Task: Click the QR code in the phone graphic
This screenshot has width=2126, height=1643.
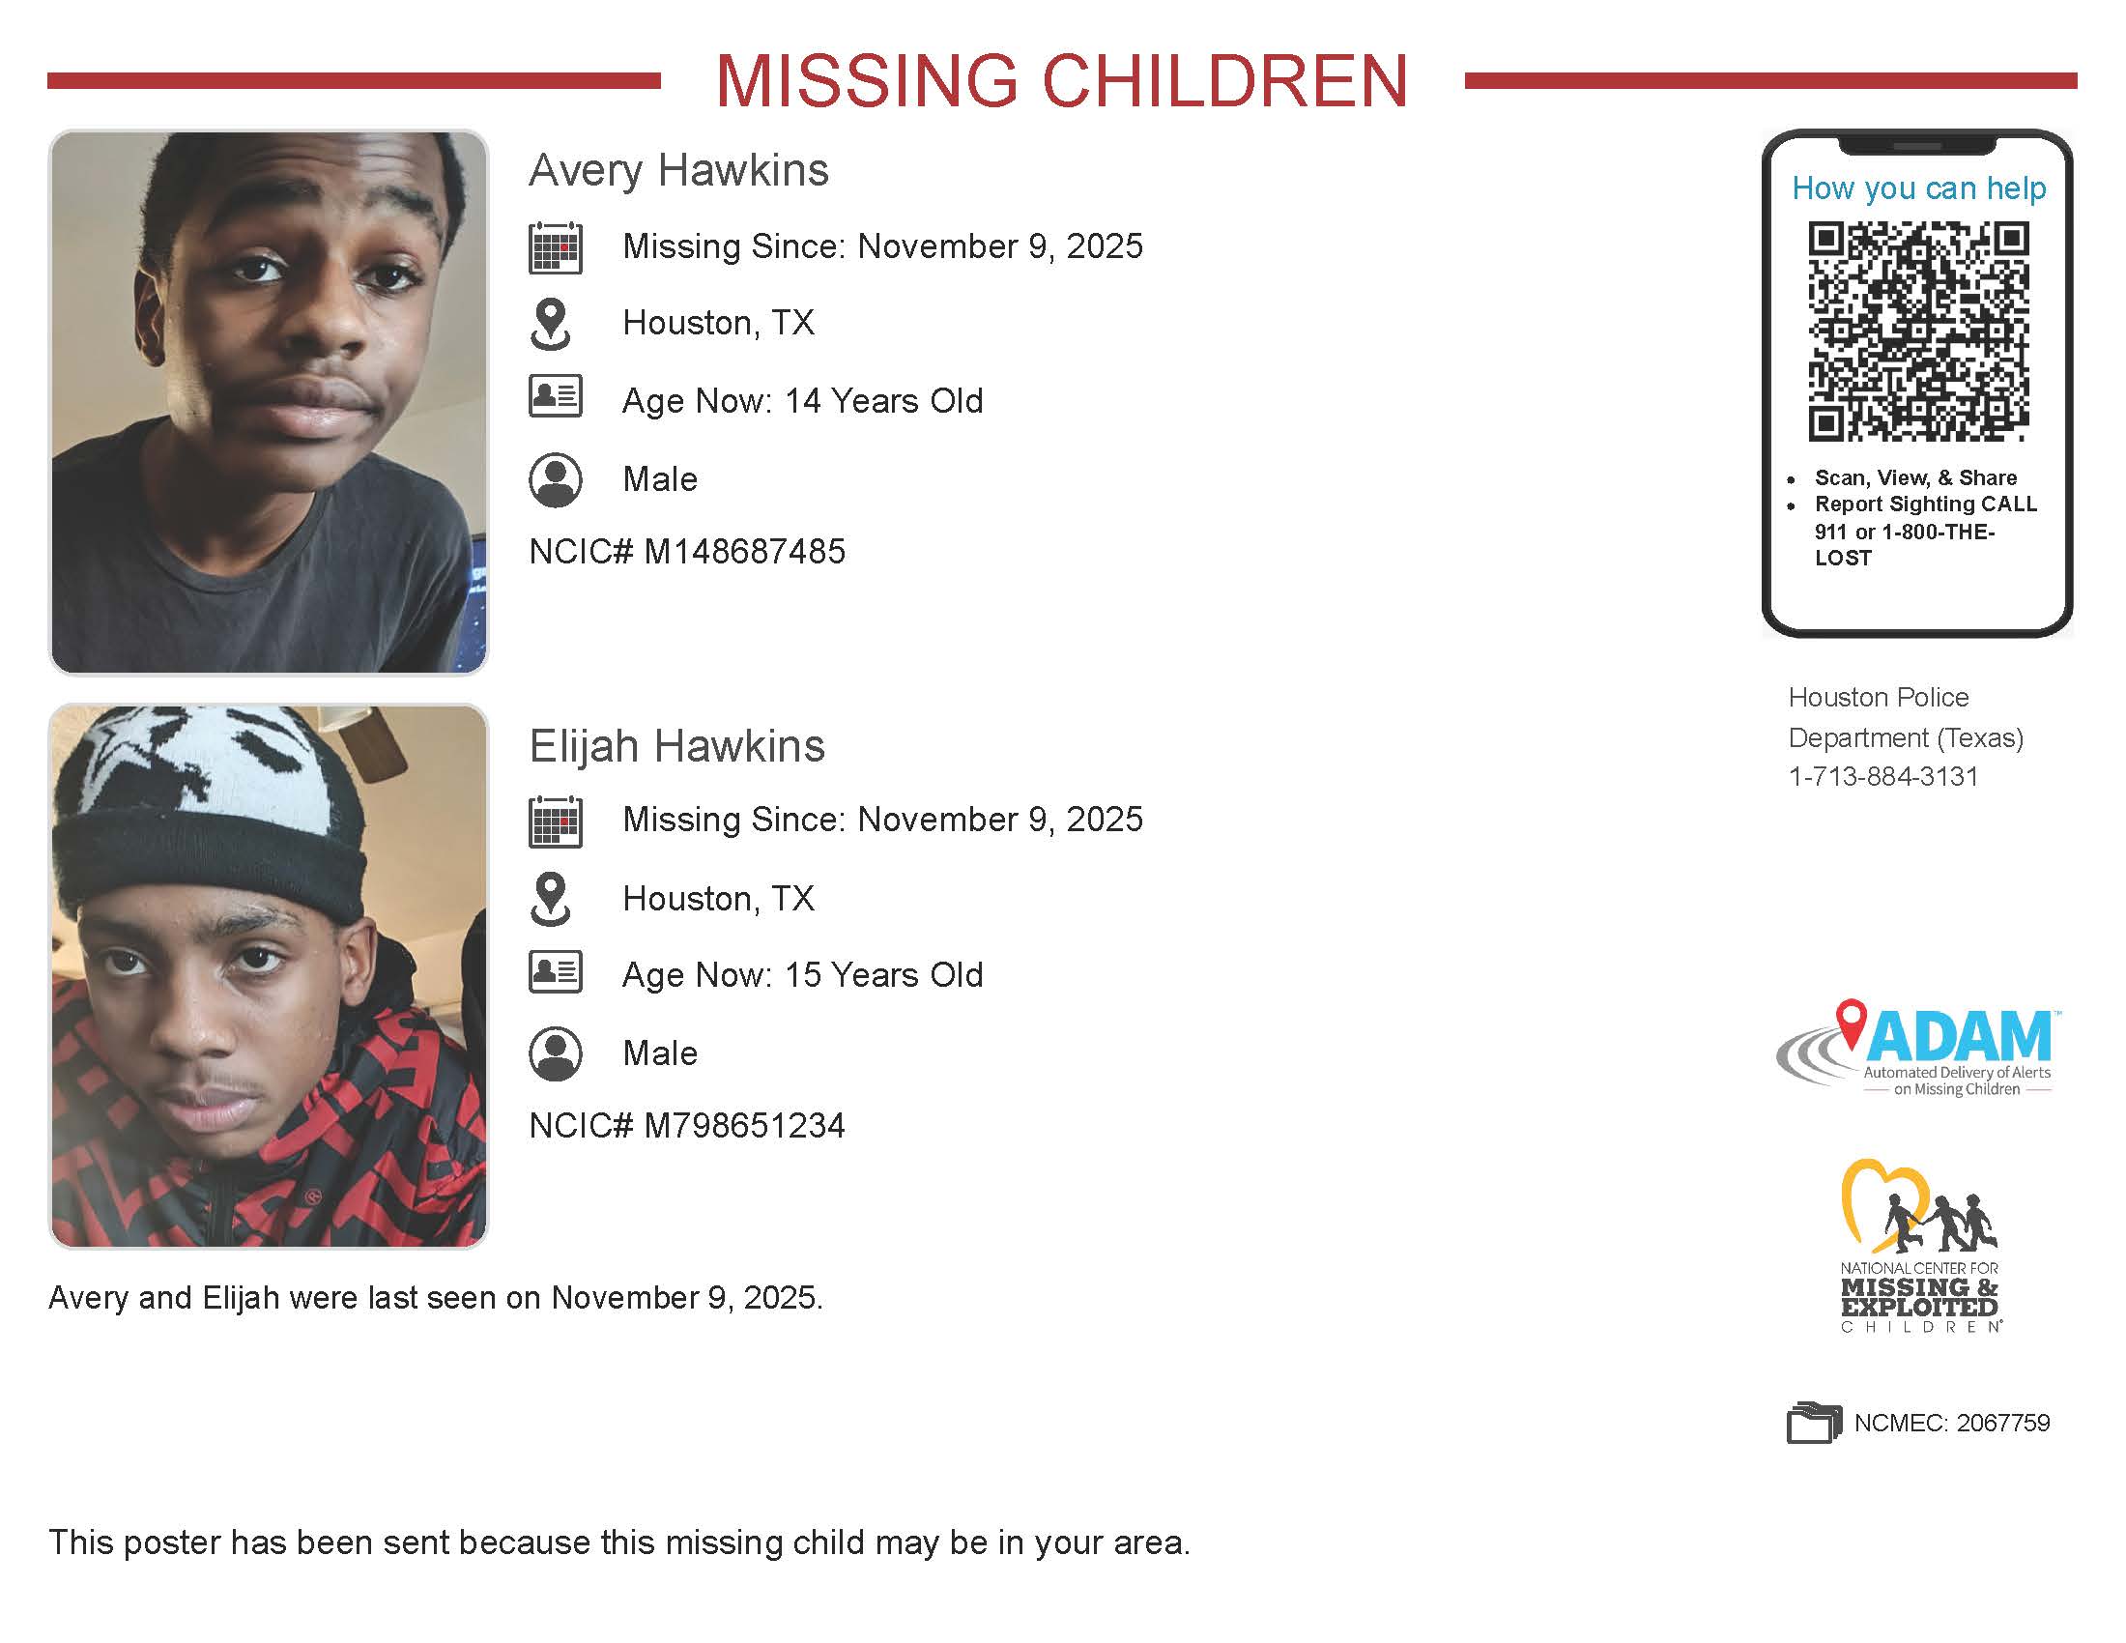Action: point(1917,331)
